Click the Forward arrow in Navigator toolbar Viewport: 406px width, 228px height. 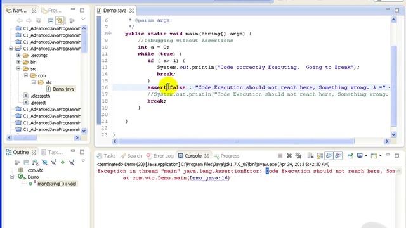click(29, 20)
